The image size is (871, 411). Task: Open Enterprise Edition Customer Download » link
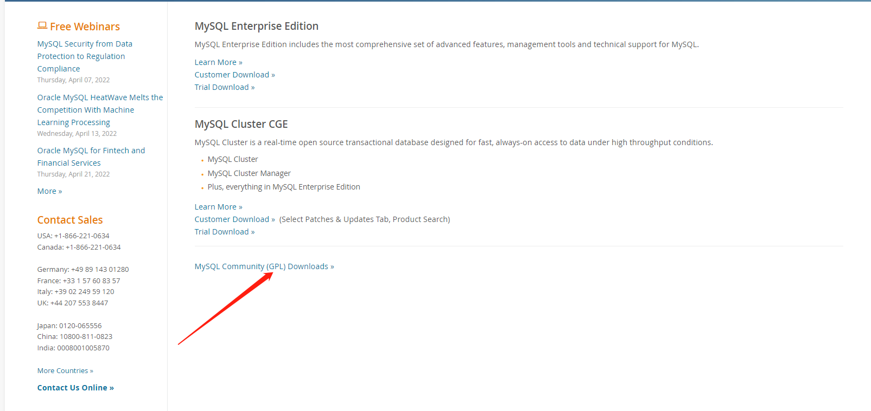[235, 75]
